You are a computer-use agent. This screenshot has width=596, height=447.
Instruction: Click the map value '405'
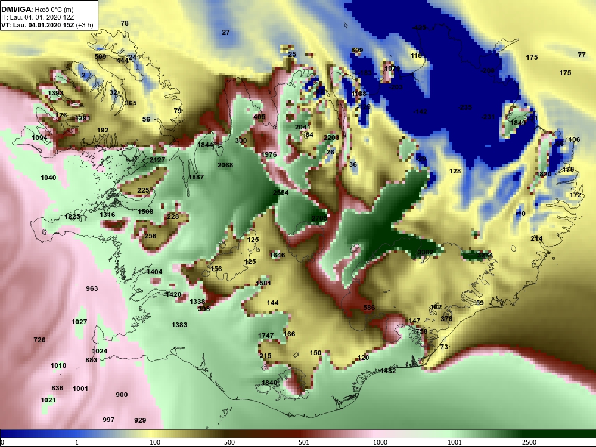(x=259, y=117)
